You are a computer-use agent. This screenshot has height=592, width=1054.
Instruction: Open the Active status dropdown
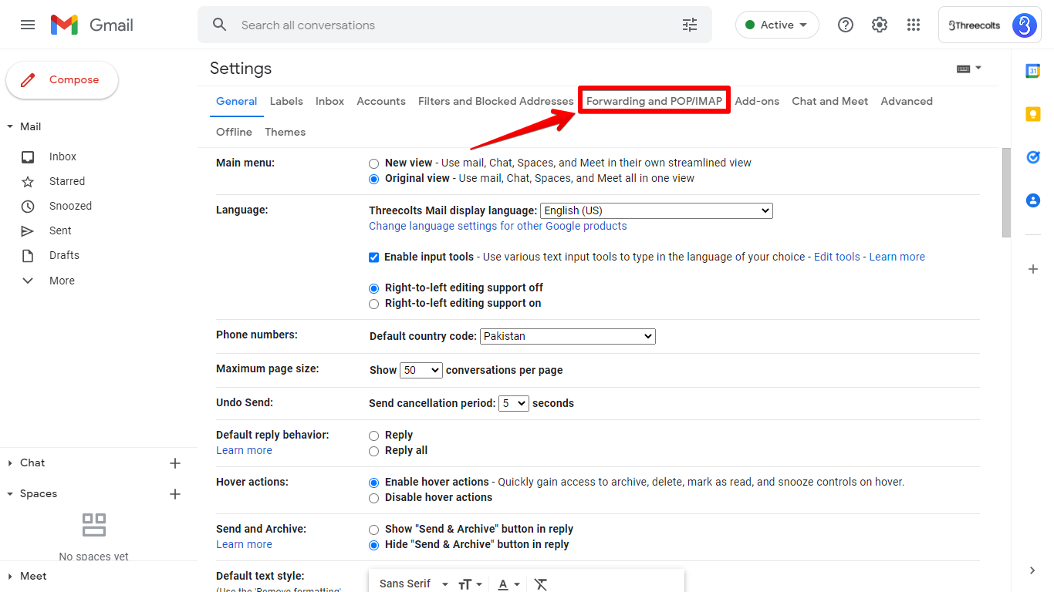click(777, 25)
